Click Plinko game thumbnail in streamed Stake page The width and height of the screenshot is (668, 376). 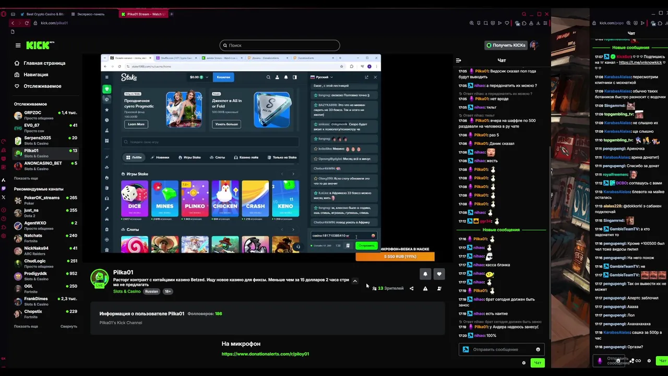click(x=195, y=198)
